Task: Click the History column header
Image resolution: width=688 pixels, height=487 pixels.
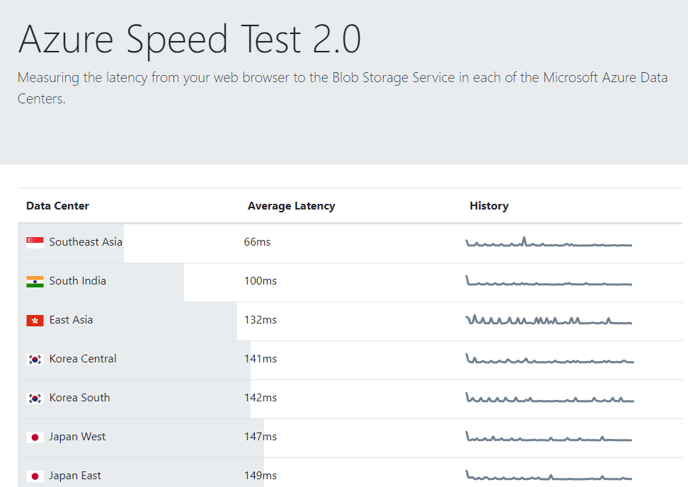Action: (x=489, y=205)
